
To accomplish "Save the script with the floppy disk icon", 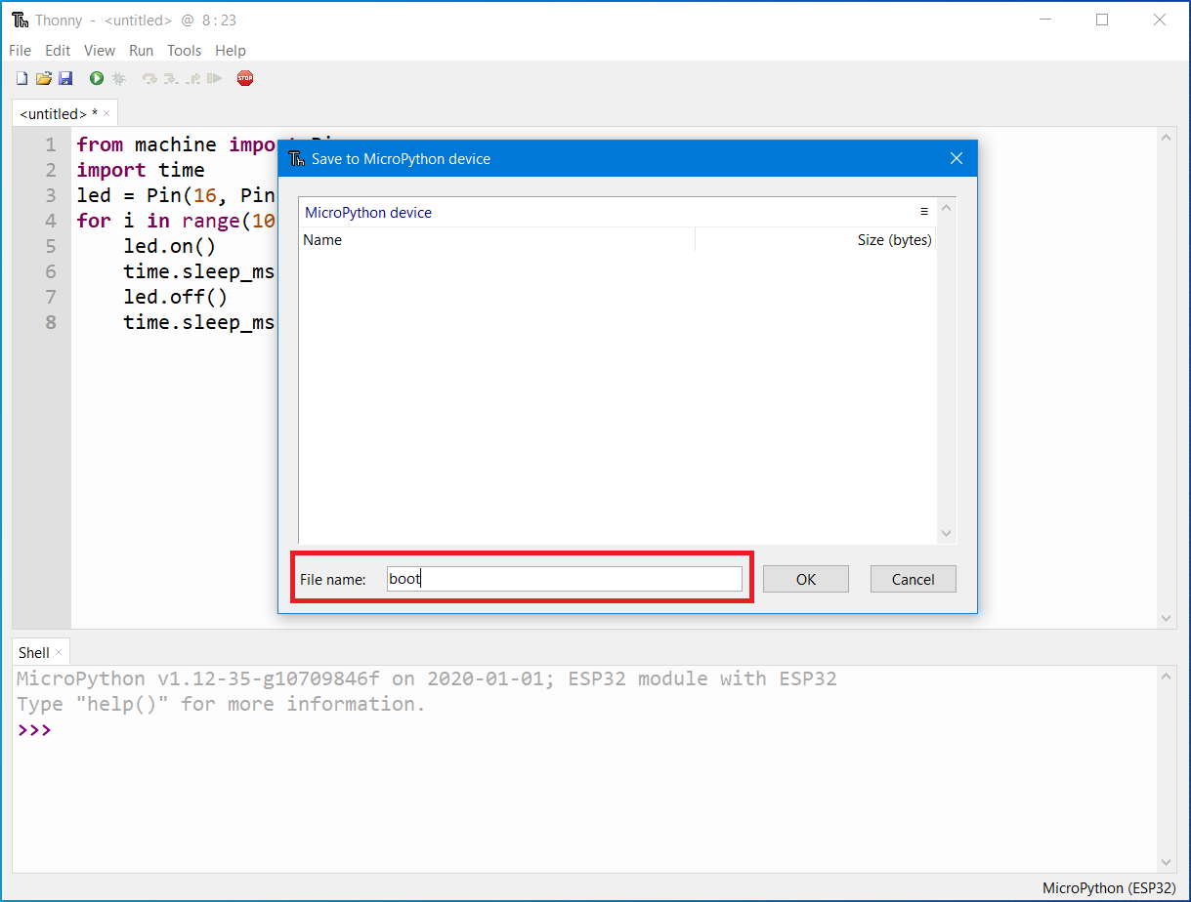I will 65,78.
